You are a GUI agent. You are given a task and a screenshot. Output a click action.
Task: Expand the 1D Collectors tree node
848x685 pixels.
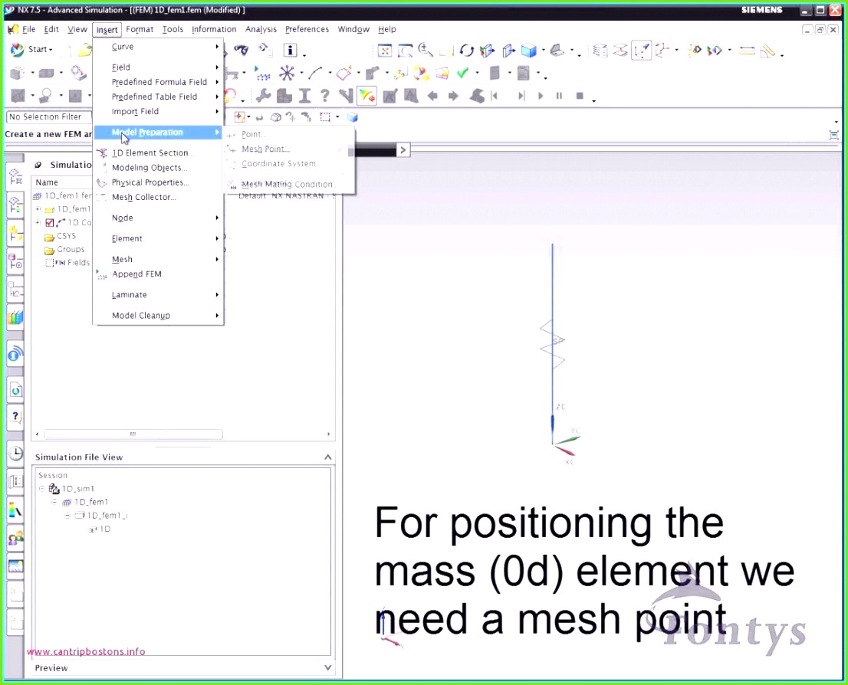click(x=38, y=222)
